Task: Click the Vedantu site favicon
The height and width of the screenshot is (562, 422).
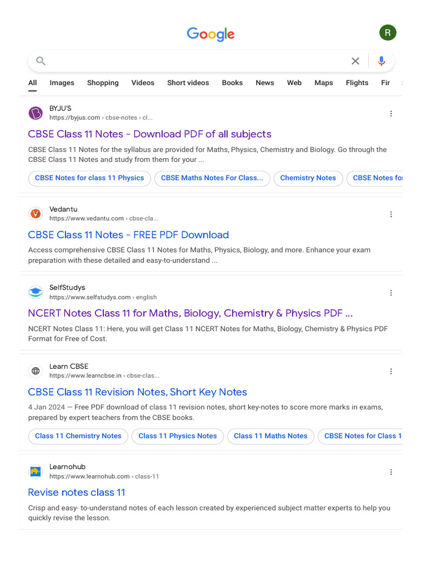Action: tap(36, 213)
